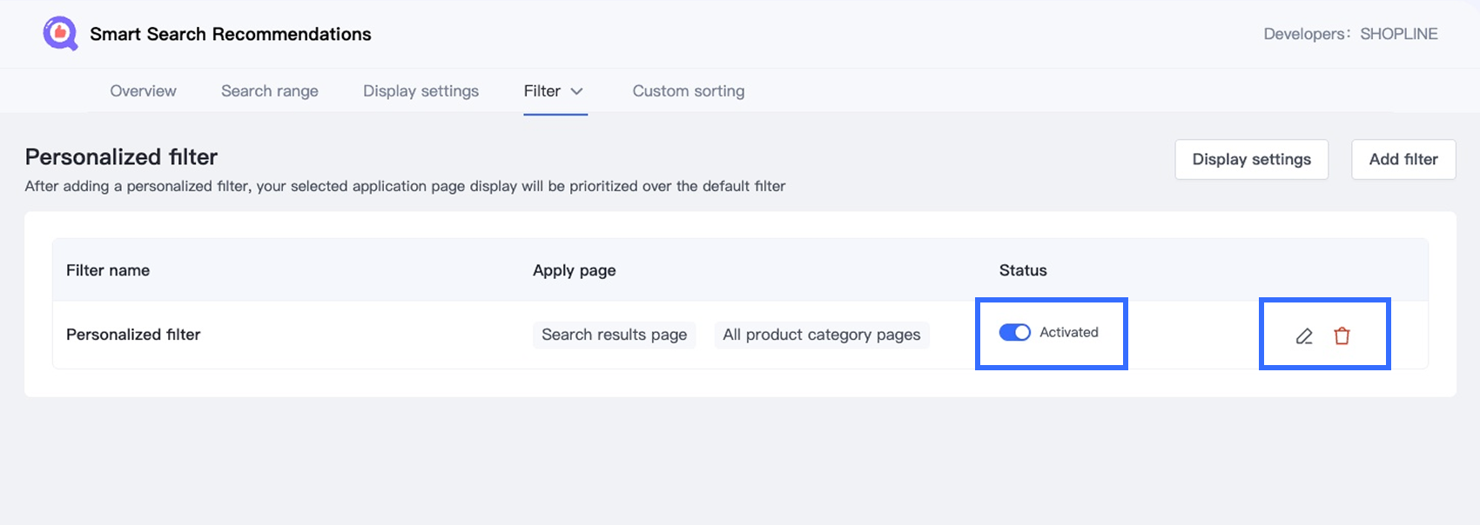Open the Display settings button beside Add filter

tap(1251, 159)
